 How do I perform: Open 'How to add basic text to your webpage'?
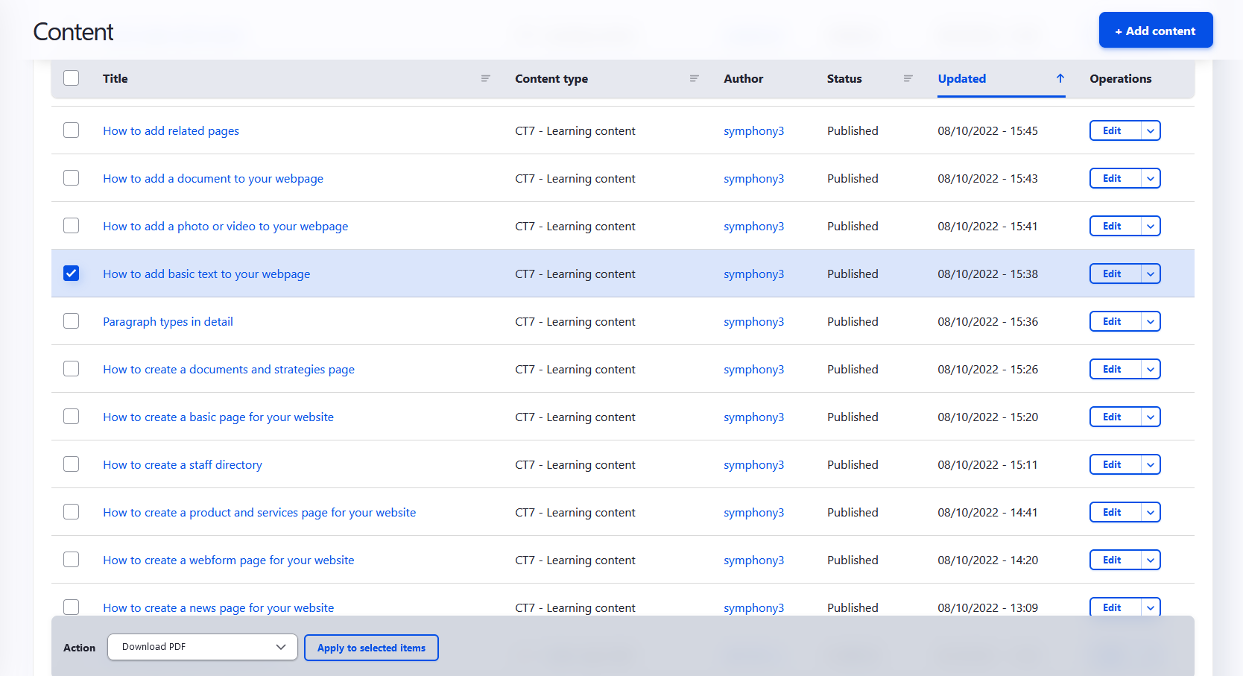206,274
